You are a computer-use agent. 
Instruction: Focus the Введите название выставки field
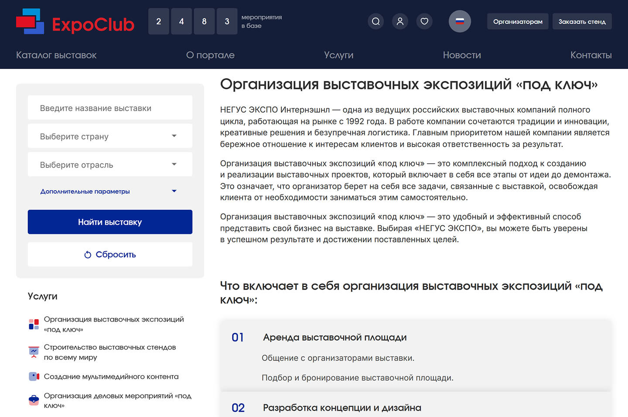[x=110, y=108]
